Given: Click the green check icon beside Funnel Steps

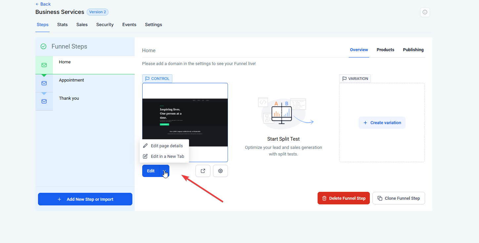Looking at the screenshot, I should (43, 47).
